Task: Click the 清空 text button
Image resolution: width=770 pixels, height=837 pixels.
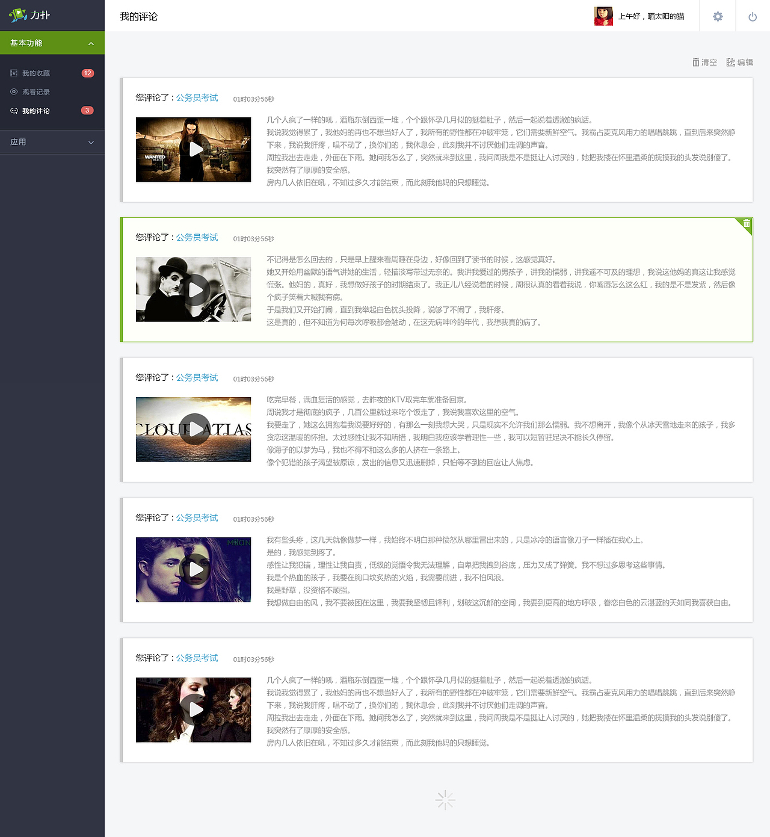Action: tap(709, 62)
